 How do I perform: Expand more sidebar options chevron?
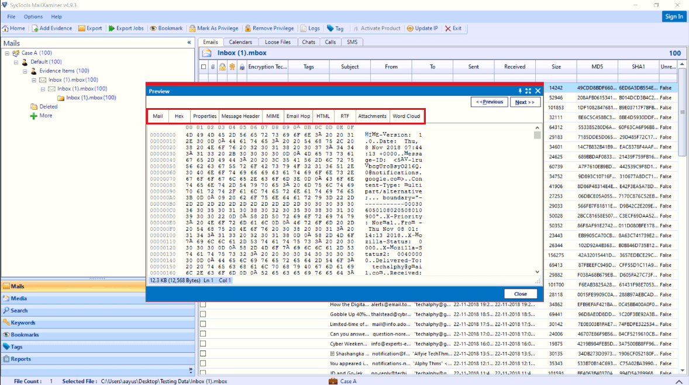click(x=190, y=370)
